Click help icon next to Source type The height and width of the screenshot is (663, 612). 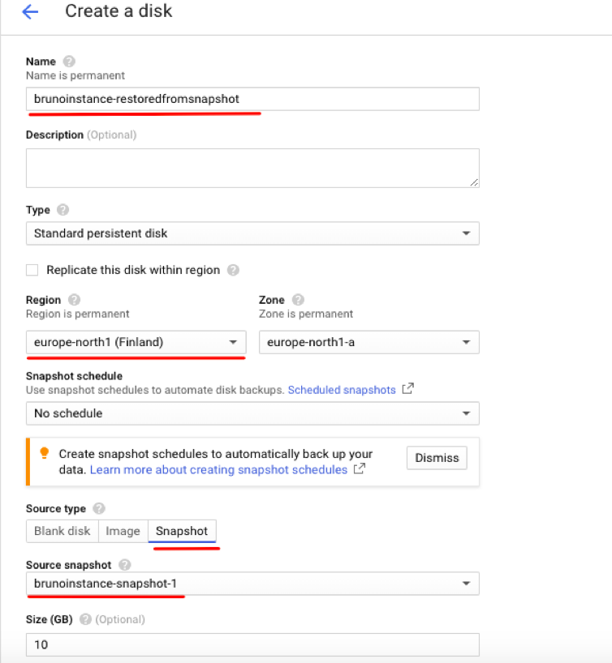pyautogui.click(x=98, y=508)
